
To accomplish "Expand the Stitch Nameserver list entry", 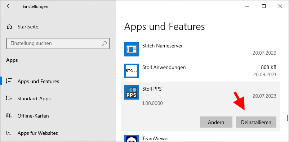I will pos(200,49).
